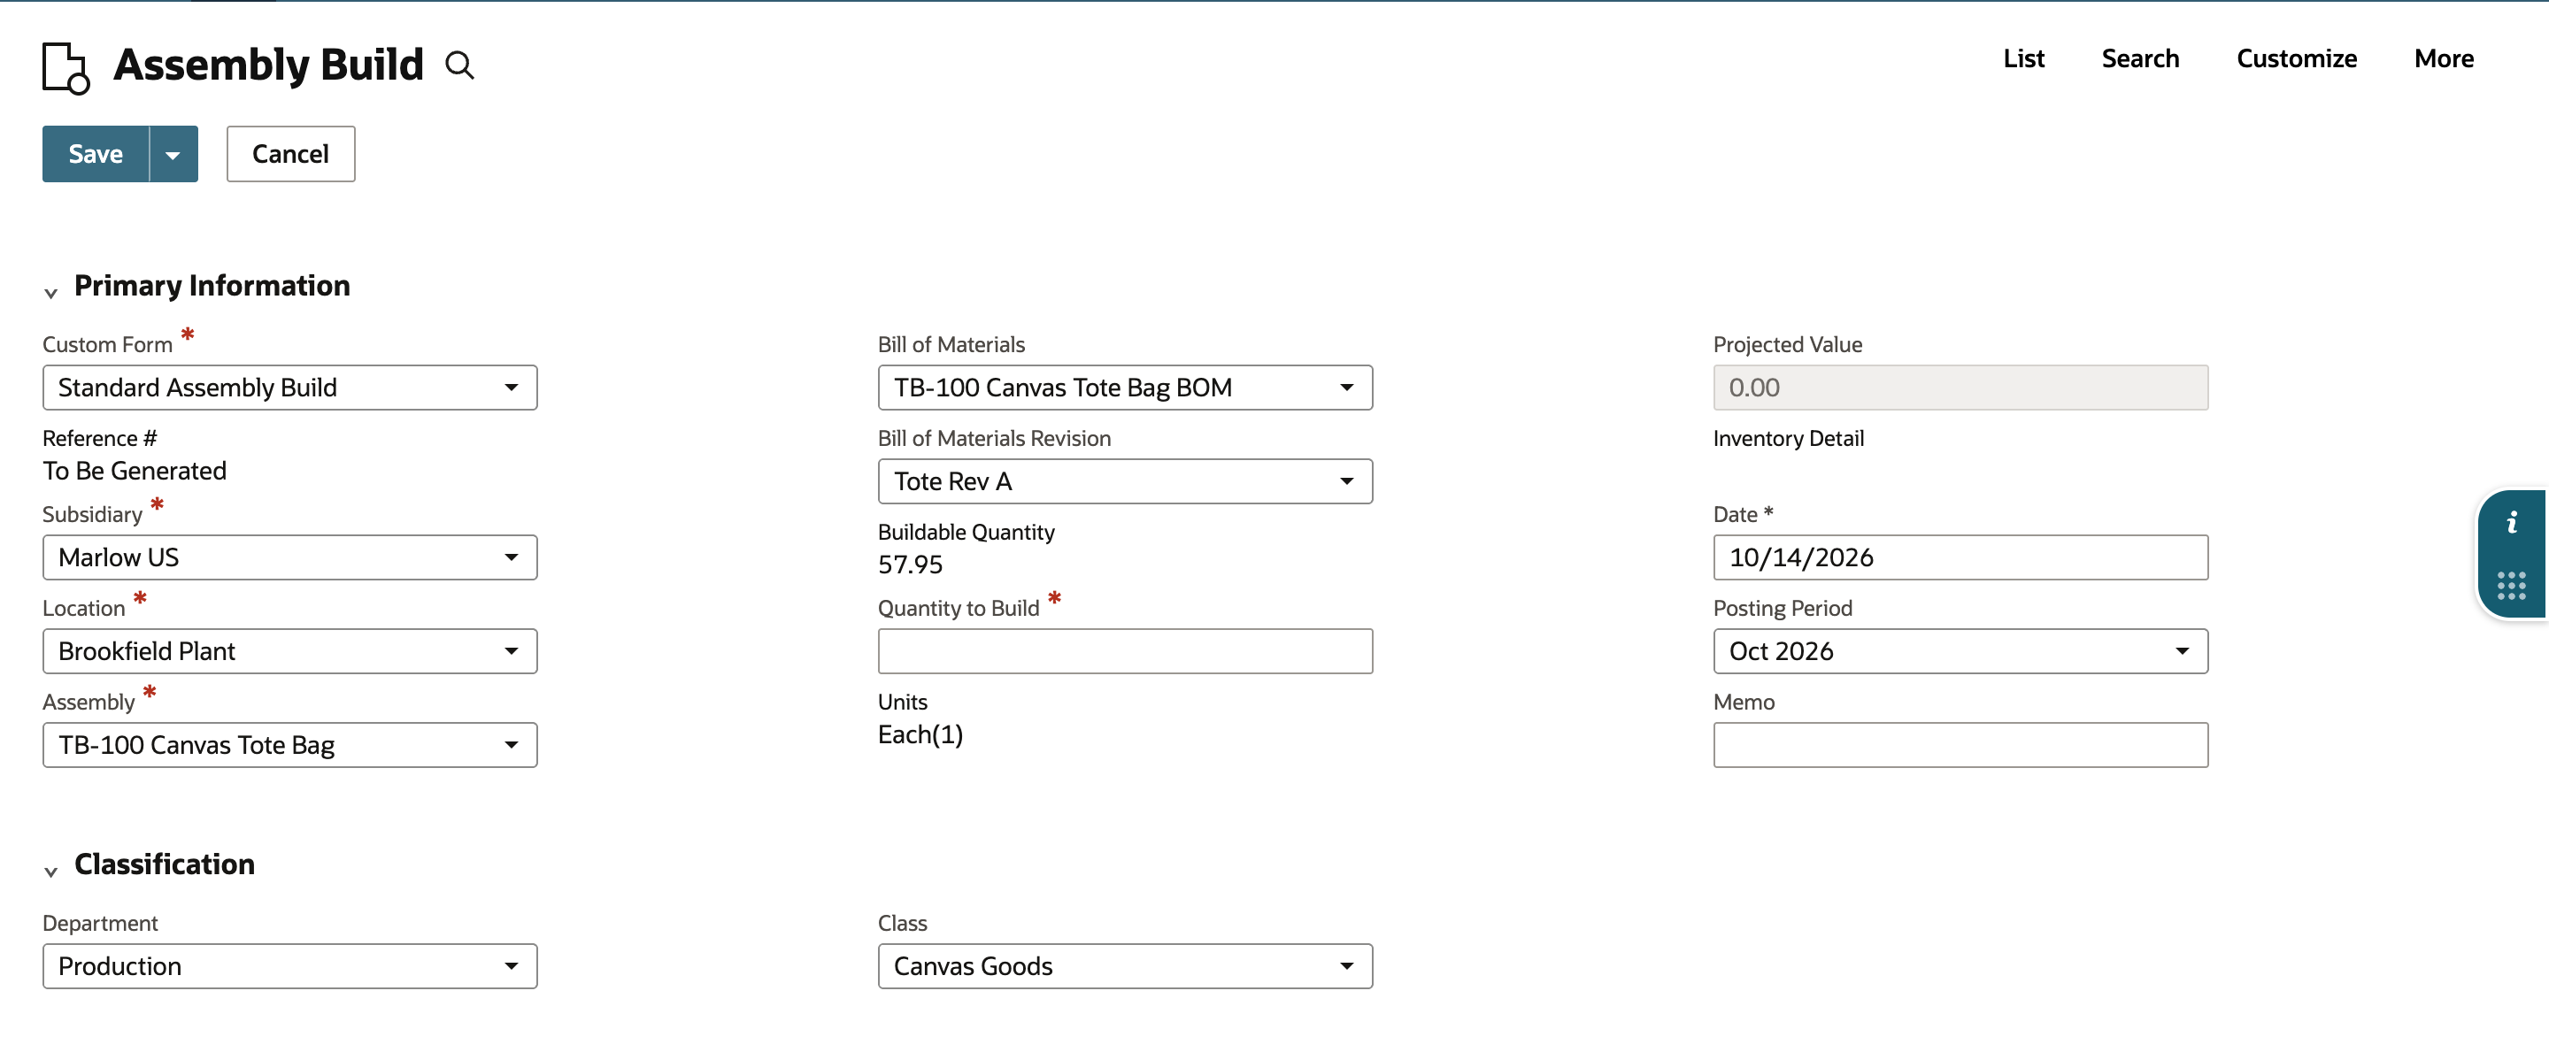The width and height of the screenshot is (2549, 1037).
Task: Open the Posting Period dropdown Oct 2026
Action: coord(1960,652)
